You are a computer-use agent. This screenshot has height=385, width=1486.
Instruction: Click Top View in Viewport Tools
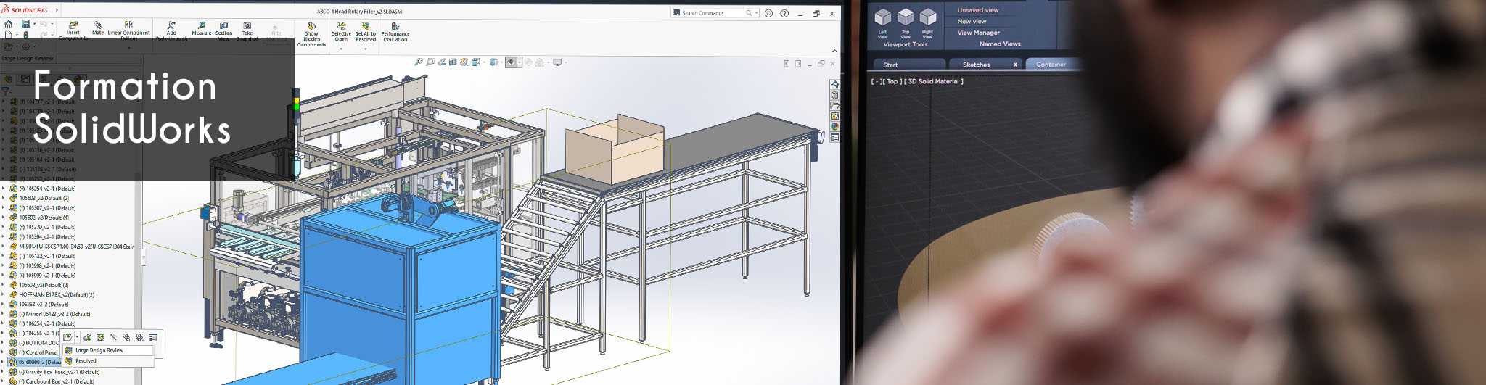point(906,22)
